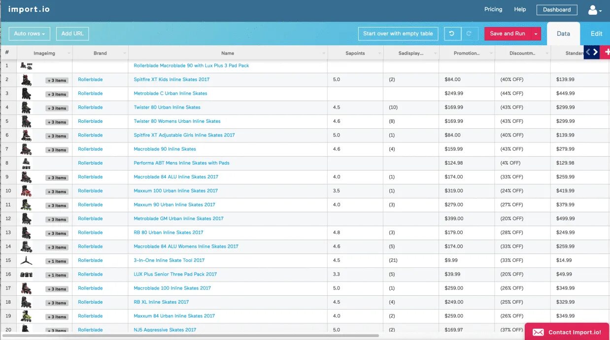
Task: Switch to the Edit tab
Action: tap(596, 34)
